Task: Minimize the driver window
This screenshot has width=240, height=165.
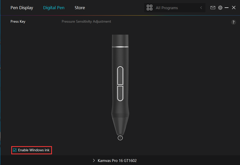Action: tap(226, 8)
